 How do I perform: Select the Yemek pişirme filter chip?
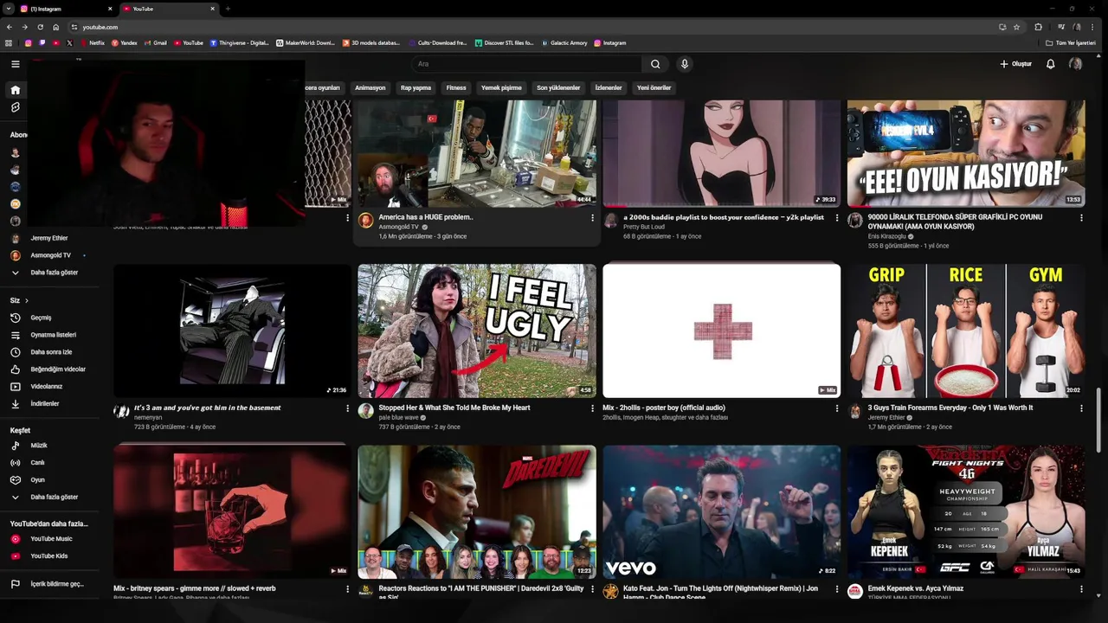click(501, 87)
